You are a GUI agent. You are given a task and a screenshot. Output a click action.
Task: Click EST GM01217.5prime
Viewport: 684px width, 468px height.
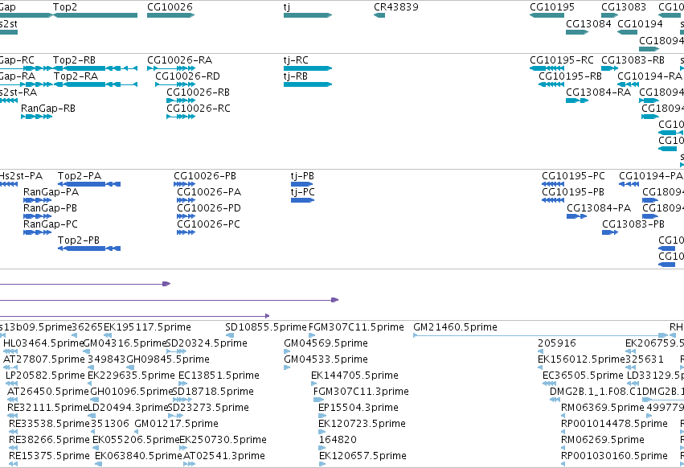tap(177, 424)
